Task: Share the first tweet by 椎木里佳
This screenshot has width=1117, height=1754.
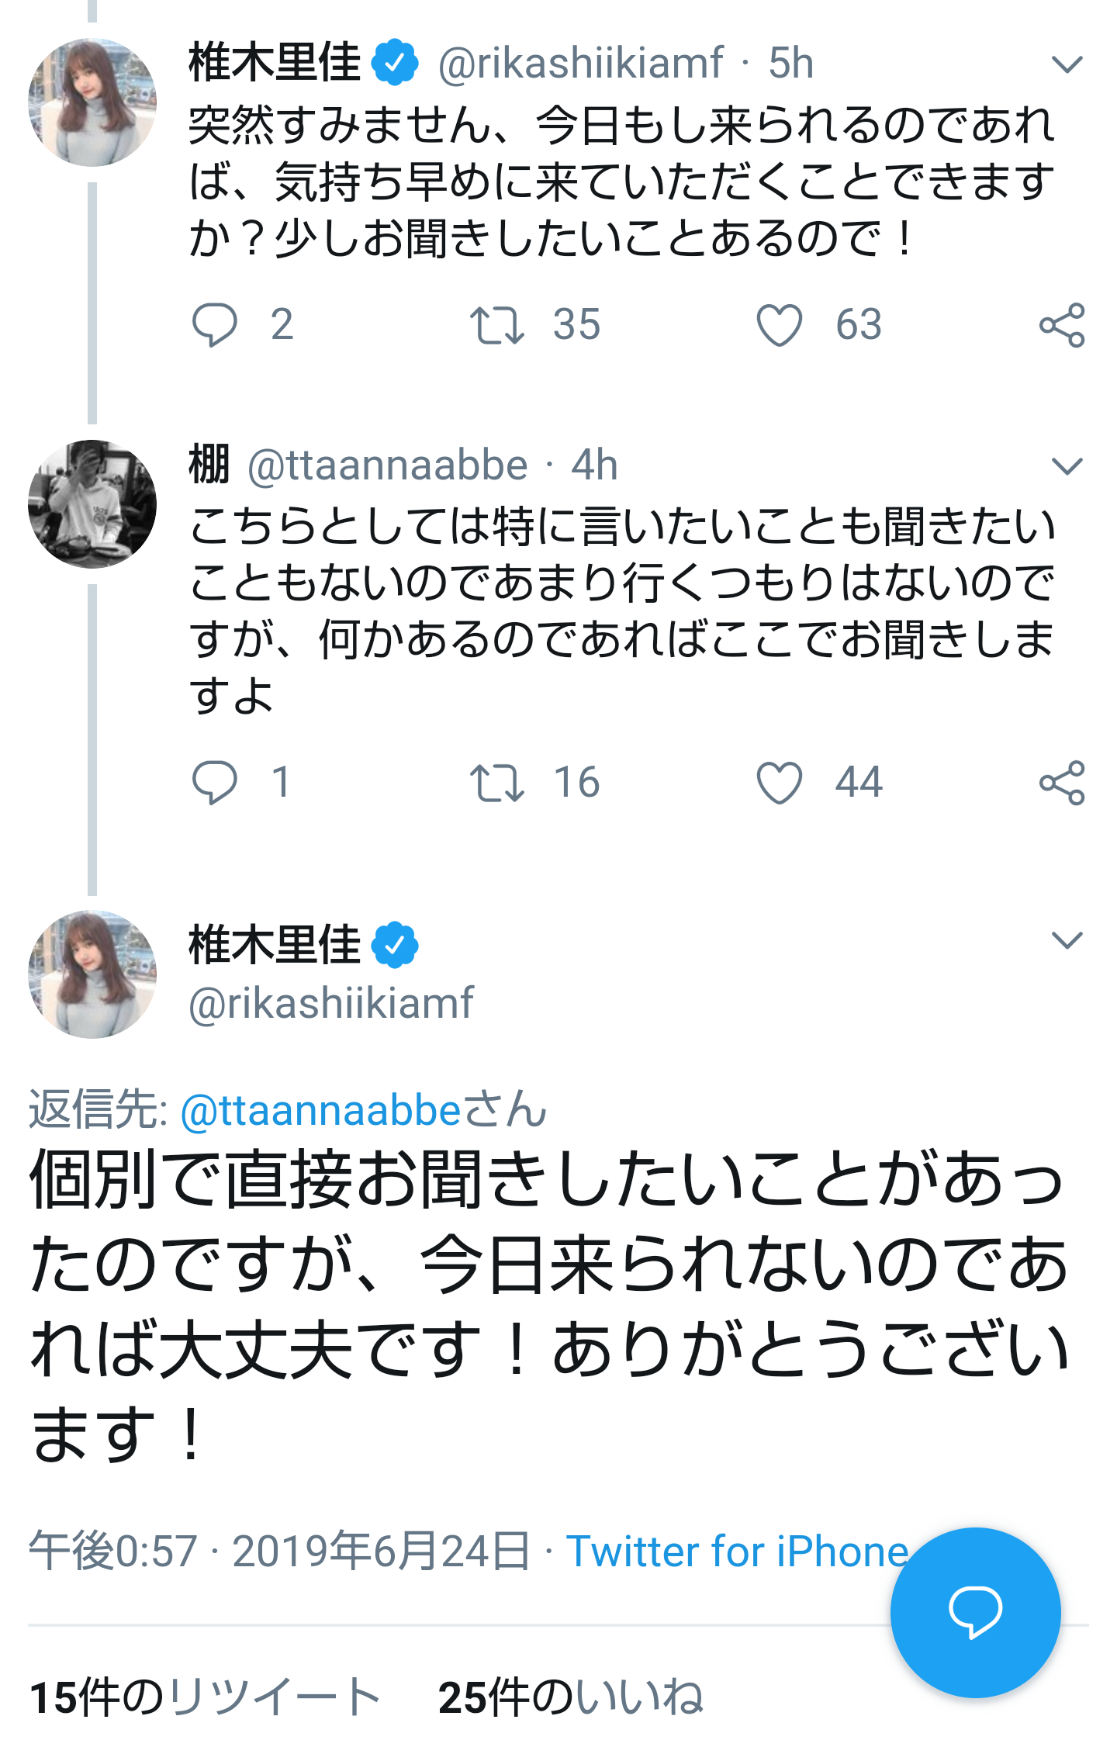Action: [x=1061, y=324]
